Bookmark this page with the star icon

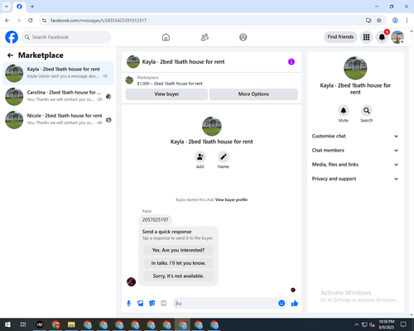[379, 21]
